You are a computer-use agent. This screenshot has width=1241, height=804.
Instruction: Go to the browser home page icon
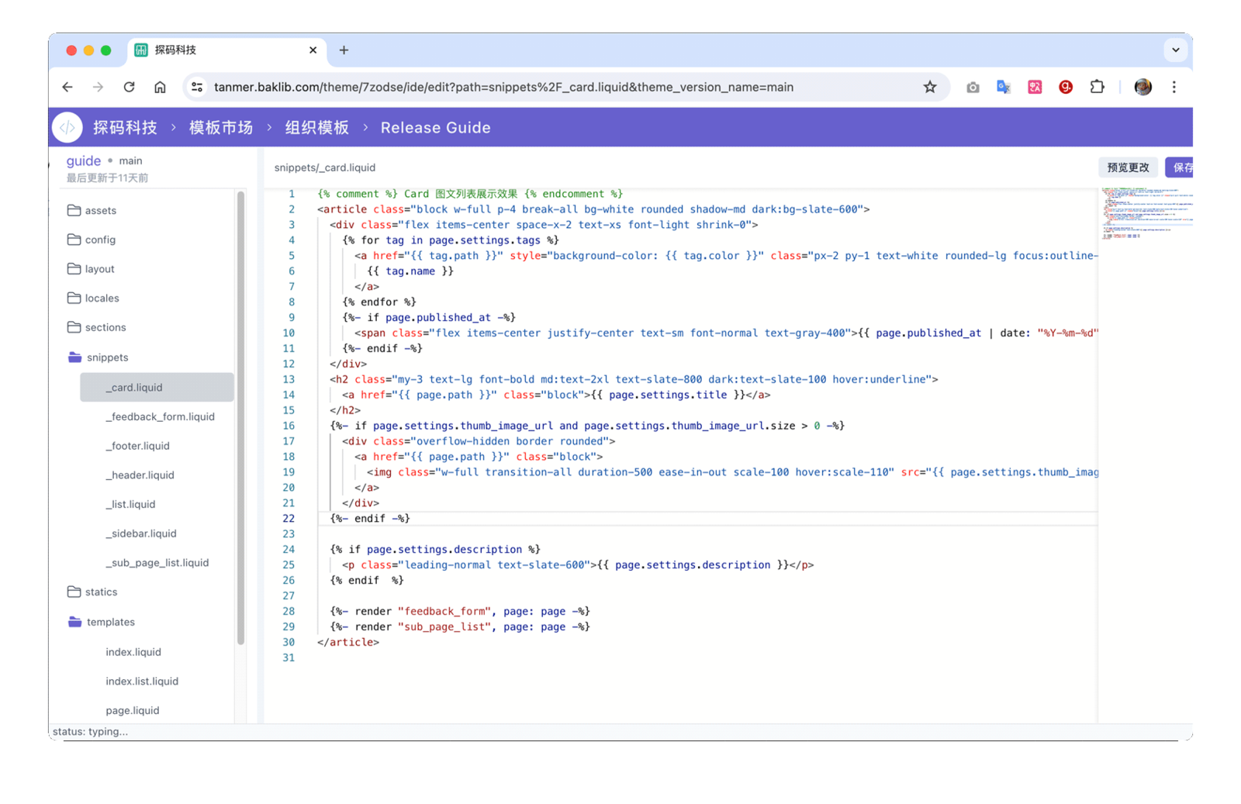click(x=160, y=87)
